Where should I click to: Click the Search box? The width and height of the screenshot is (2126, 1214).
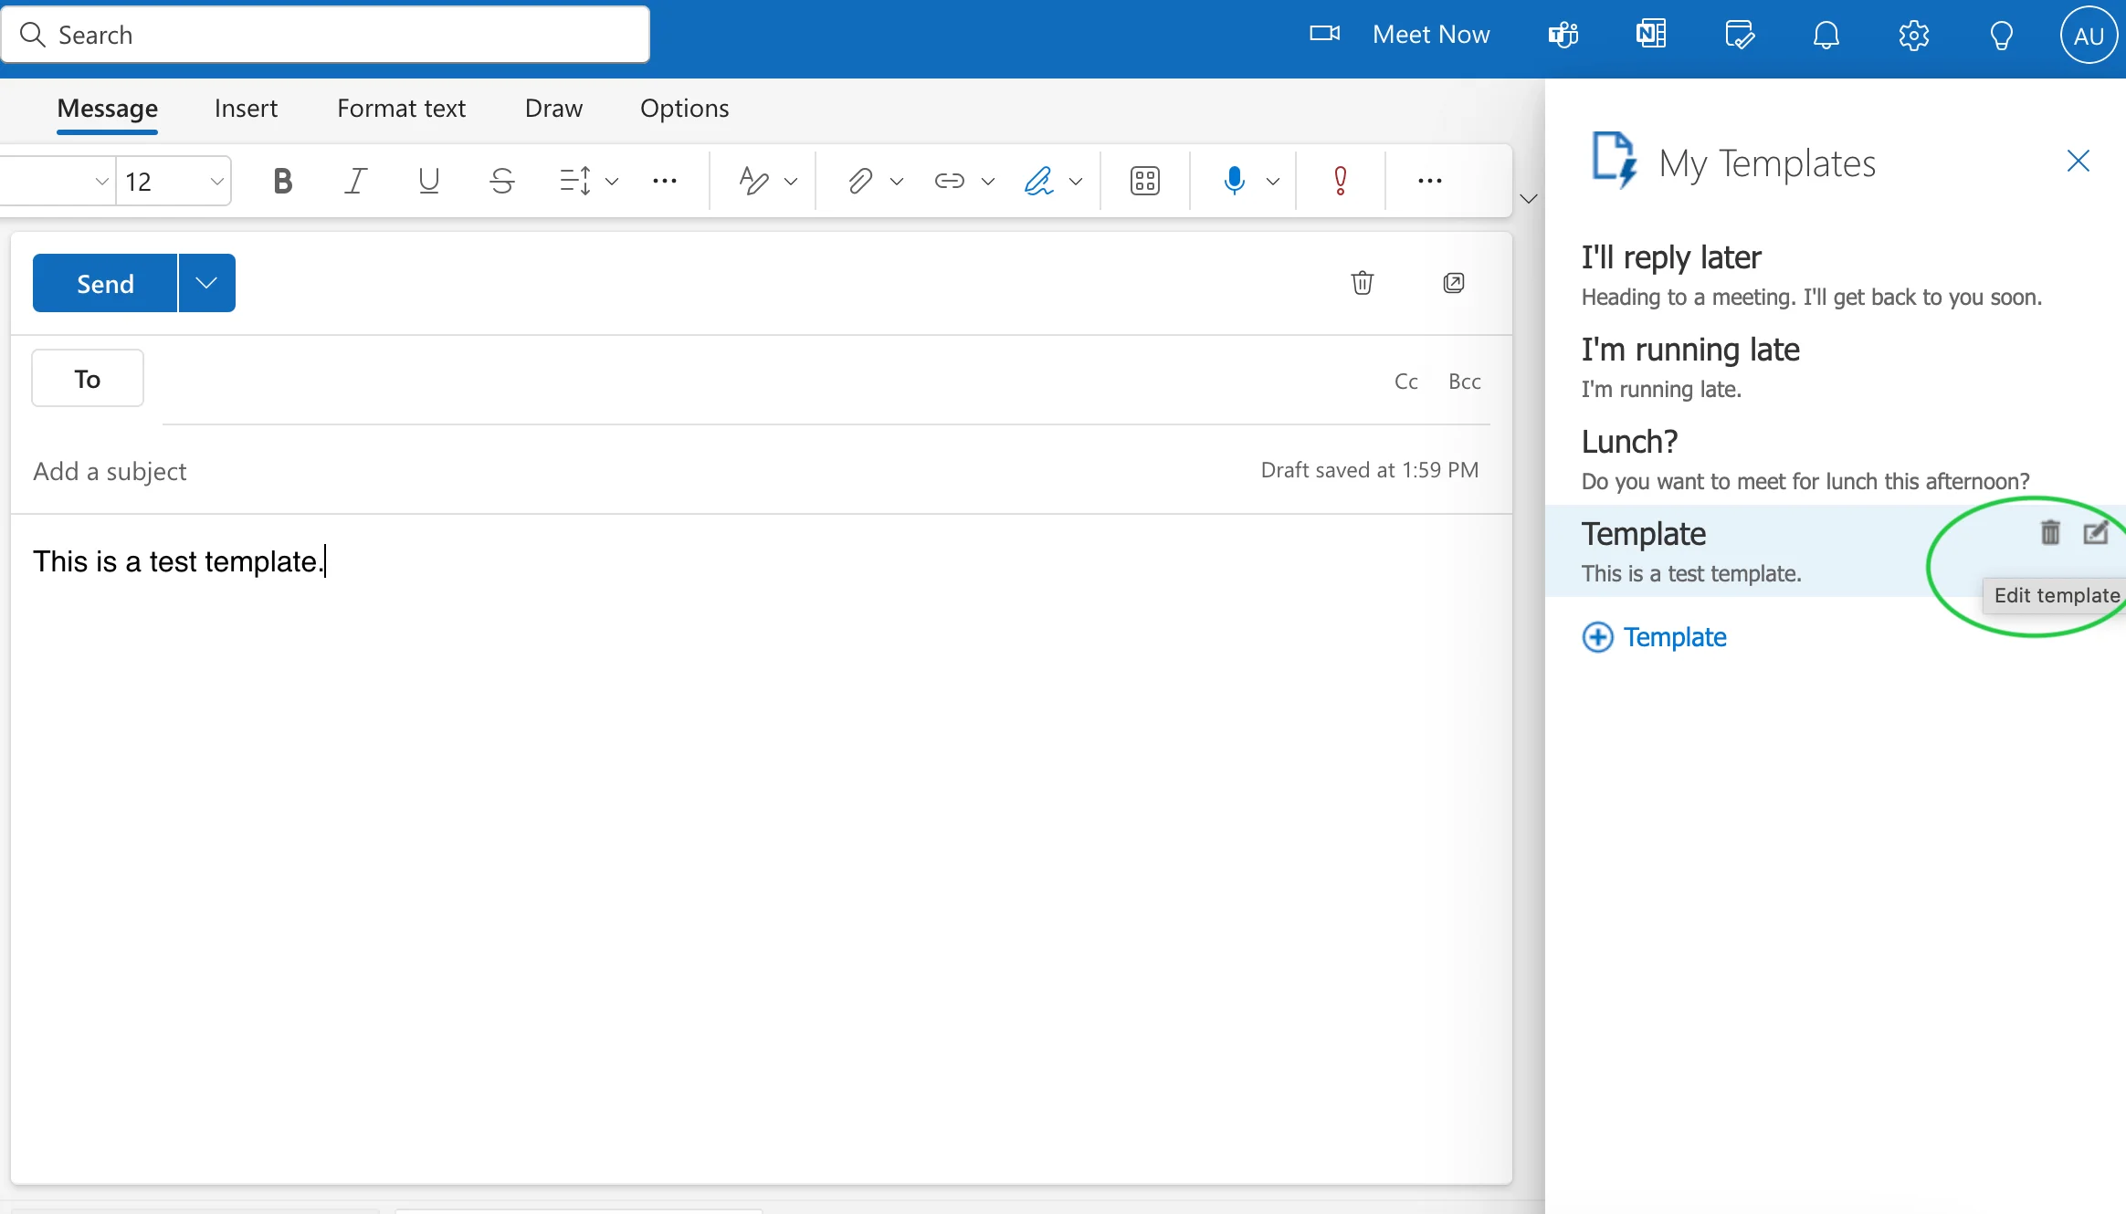pyautogui.click(x=326, y=35)
